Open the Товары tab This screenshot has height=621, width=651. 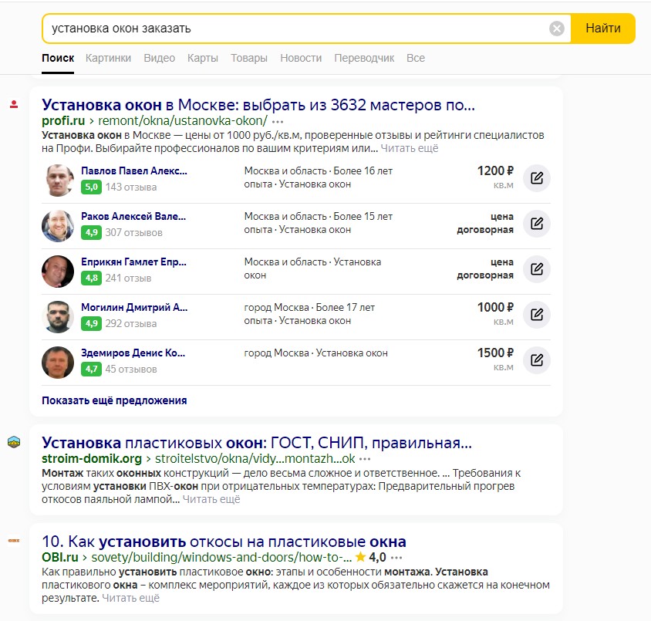pos(249,58)
